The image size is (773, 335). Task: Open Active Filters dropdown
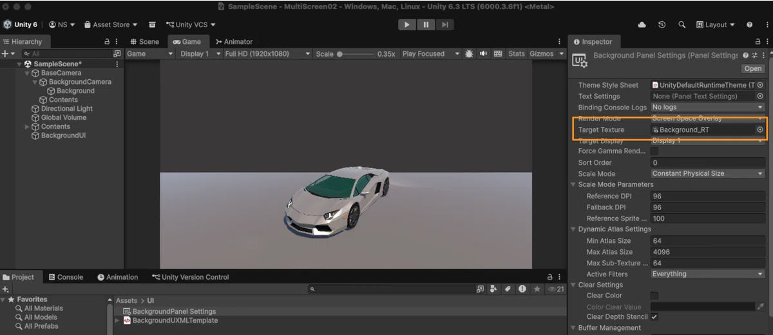click(x=707, y=274)
